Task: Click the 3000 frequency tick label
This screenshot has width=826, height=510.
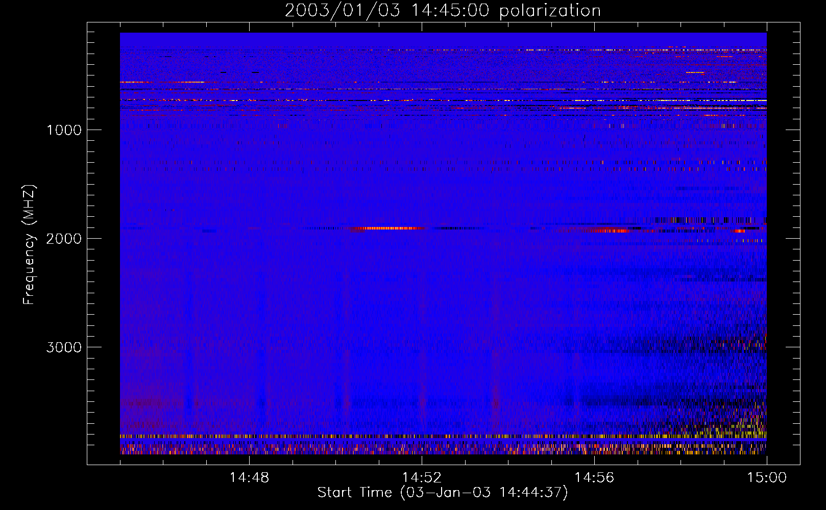Action: click(64, 347)
